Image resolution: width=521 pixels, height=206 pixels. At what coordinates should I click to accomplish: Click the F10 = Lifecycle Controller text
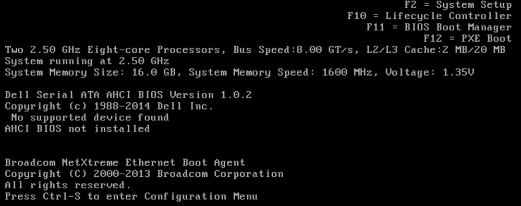tap(429, 16)
